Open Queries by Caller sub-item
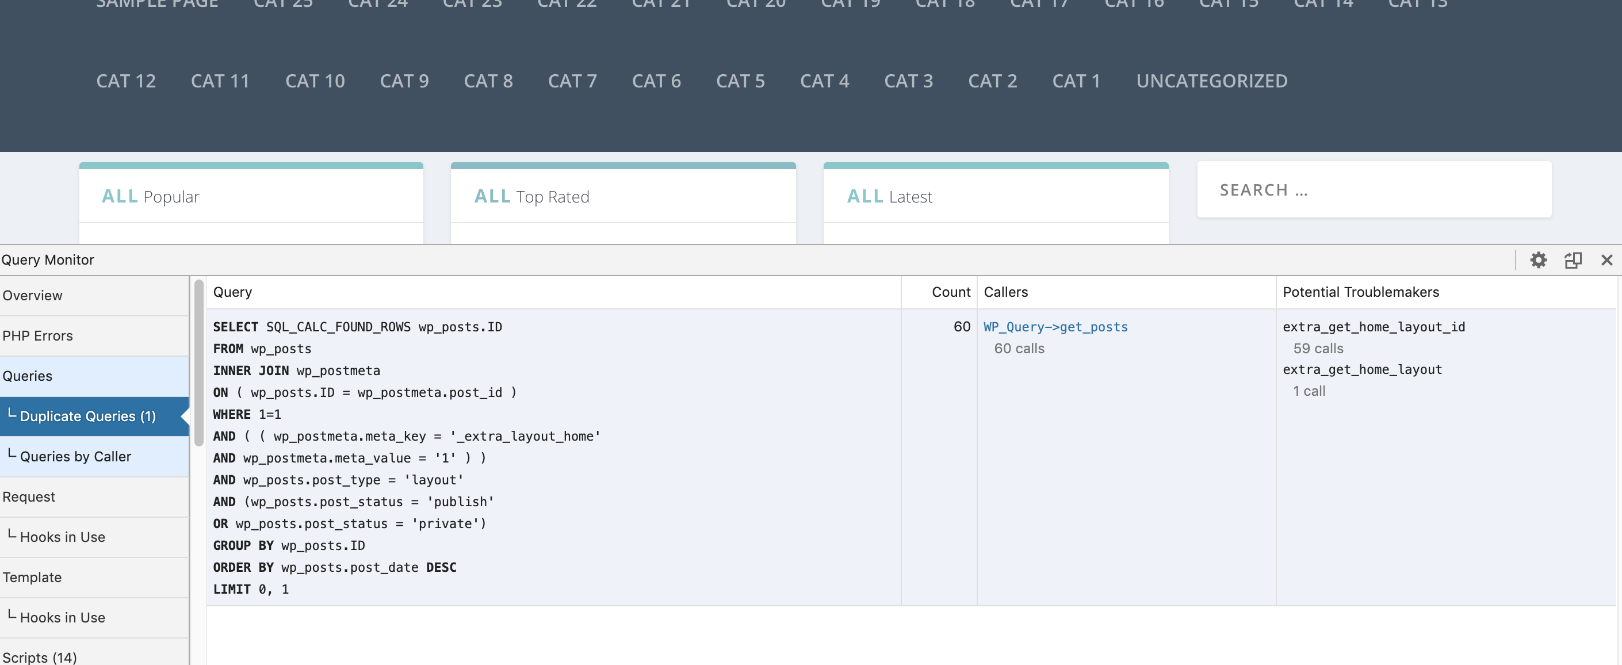The height and width of the screenshot is (665, 1622). [x=75, y=457]
